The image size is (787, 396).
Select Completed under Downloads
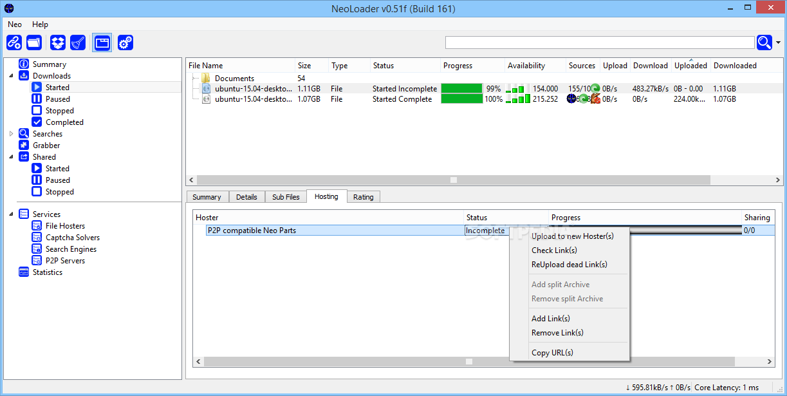click(x=64, y=122)
